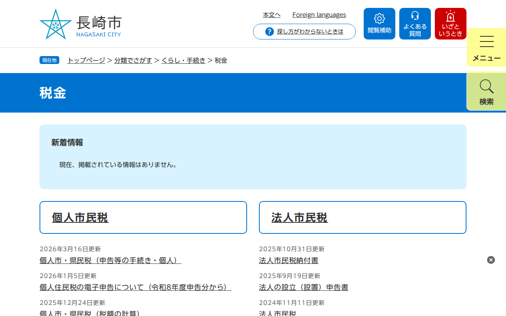Click the 税金 page title
Screen dimensions: 506x316
(x=53, y=93)
